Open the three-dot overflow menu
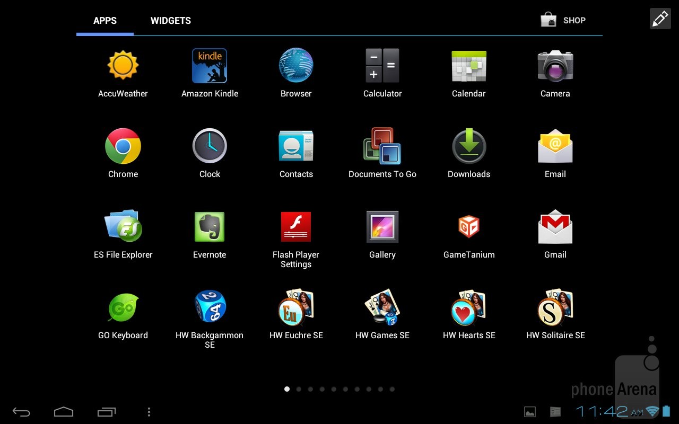The image size is (679, 424). point(149,412)
